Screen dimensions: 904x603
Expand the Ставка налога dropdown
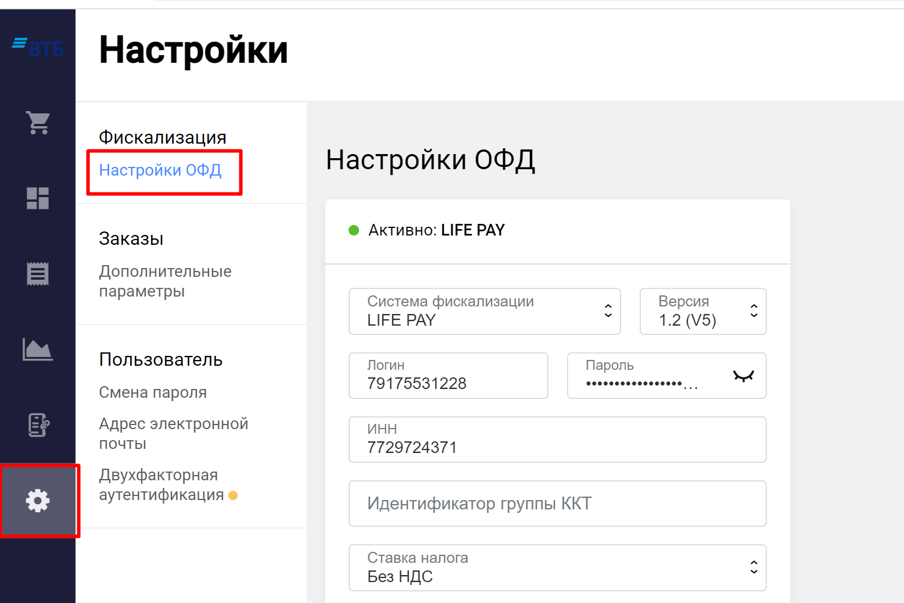[557, 568]
